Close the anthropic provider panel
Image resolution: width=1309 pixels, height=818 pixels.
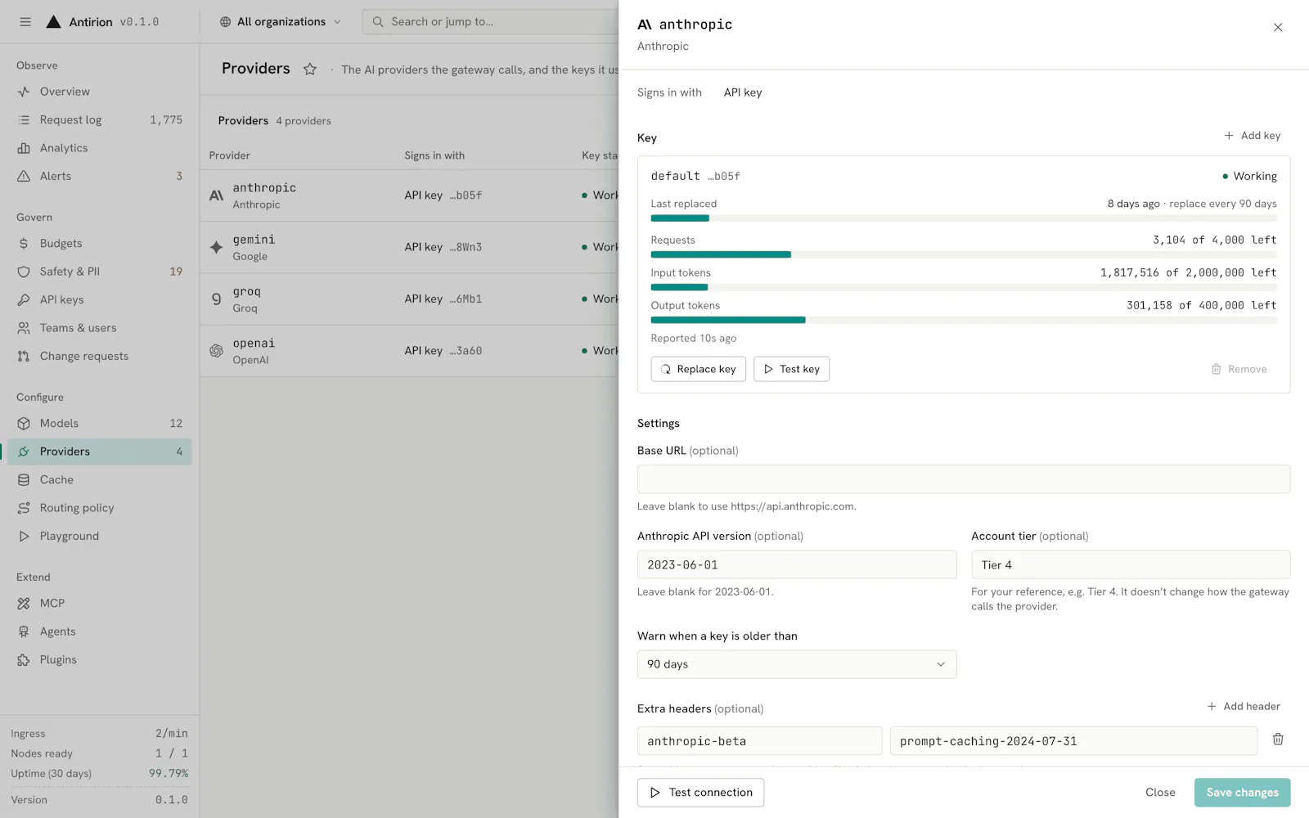(x=1277, y=27)
